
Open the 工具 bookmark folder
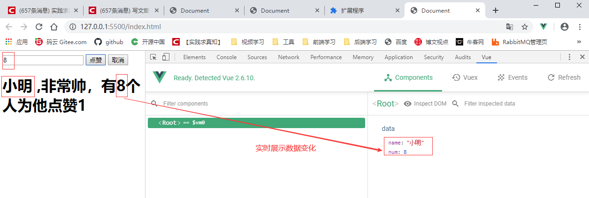click(283, 42)
